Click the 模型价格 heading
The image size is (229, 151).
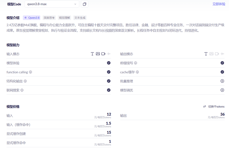point(13,107)
